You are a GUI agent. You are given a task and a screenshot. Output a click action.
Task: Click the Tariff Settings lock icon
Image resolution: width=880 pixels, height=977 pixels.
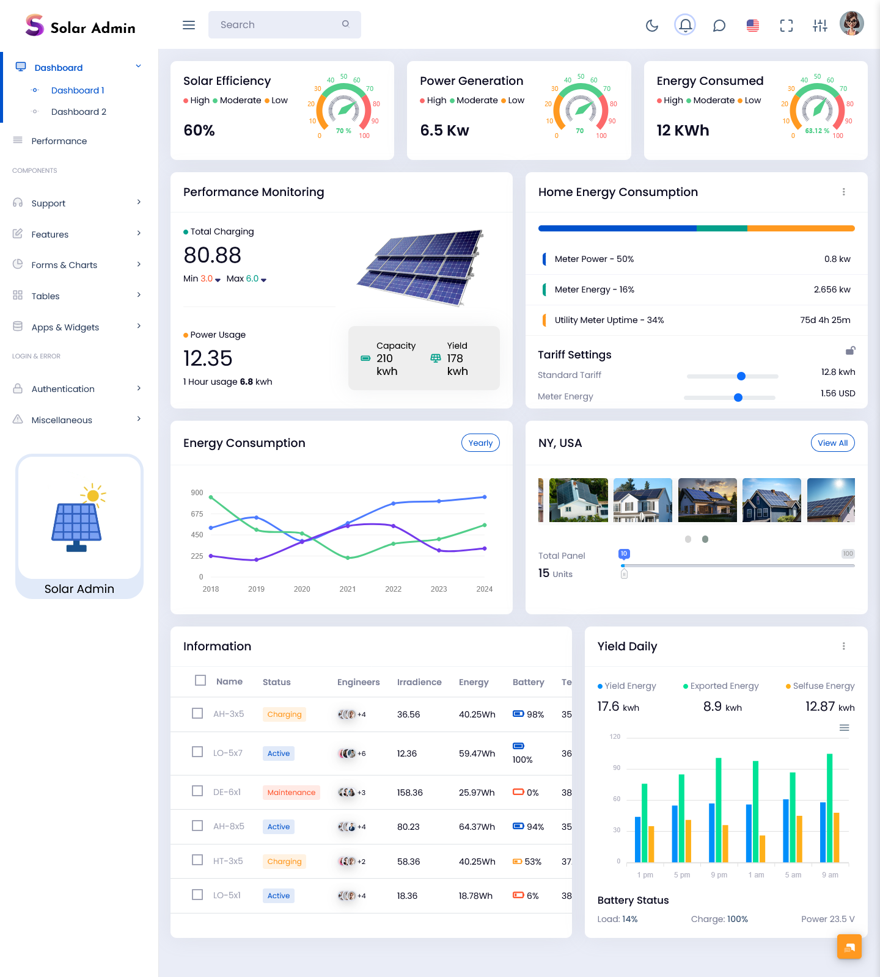click(850, 350)
